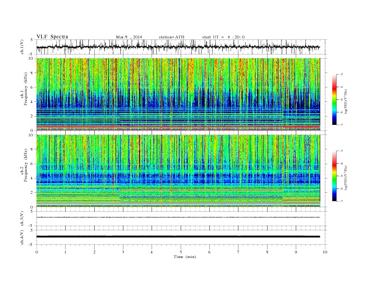Screen dimensions: 366x283
Task: Click the ch.2 Frequency (kHz) axis label
Action: [24, 165]
